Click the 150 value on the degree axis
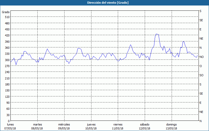209x131 pixels. coord(8,90)
